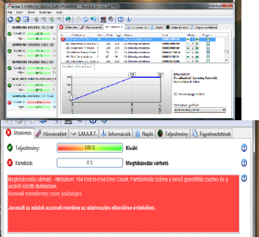This screenshot has height=237, width=259.
Task: Select the Napló tab in upper window
Action: point(157,27)
